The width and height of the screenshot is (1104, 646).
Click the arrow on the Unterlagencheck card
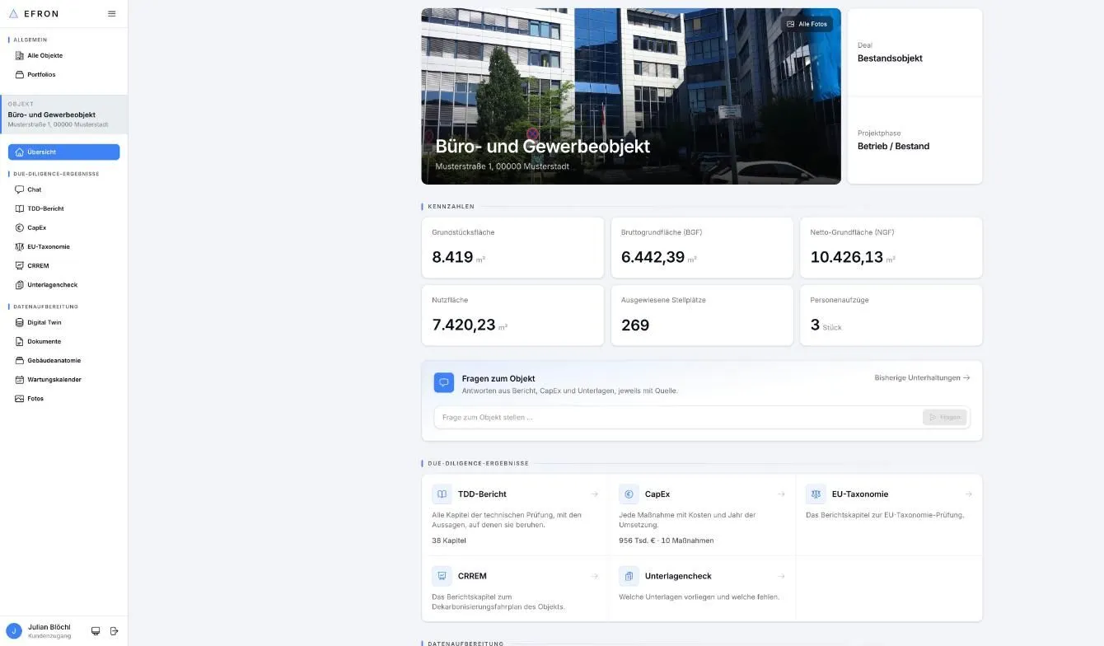point(781,576)
